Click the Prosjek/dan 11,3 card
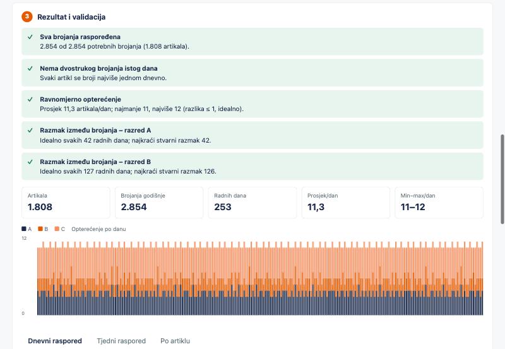Image resolution: width=505 pixels, height=349 pixels. click(x=345, y=203)
